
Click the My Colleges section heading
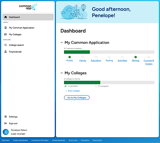[x=76, y=73]
